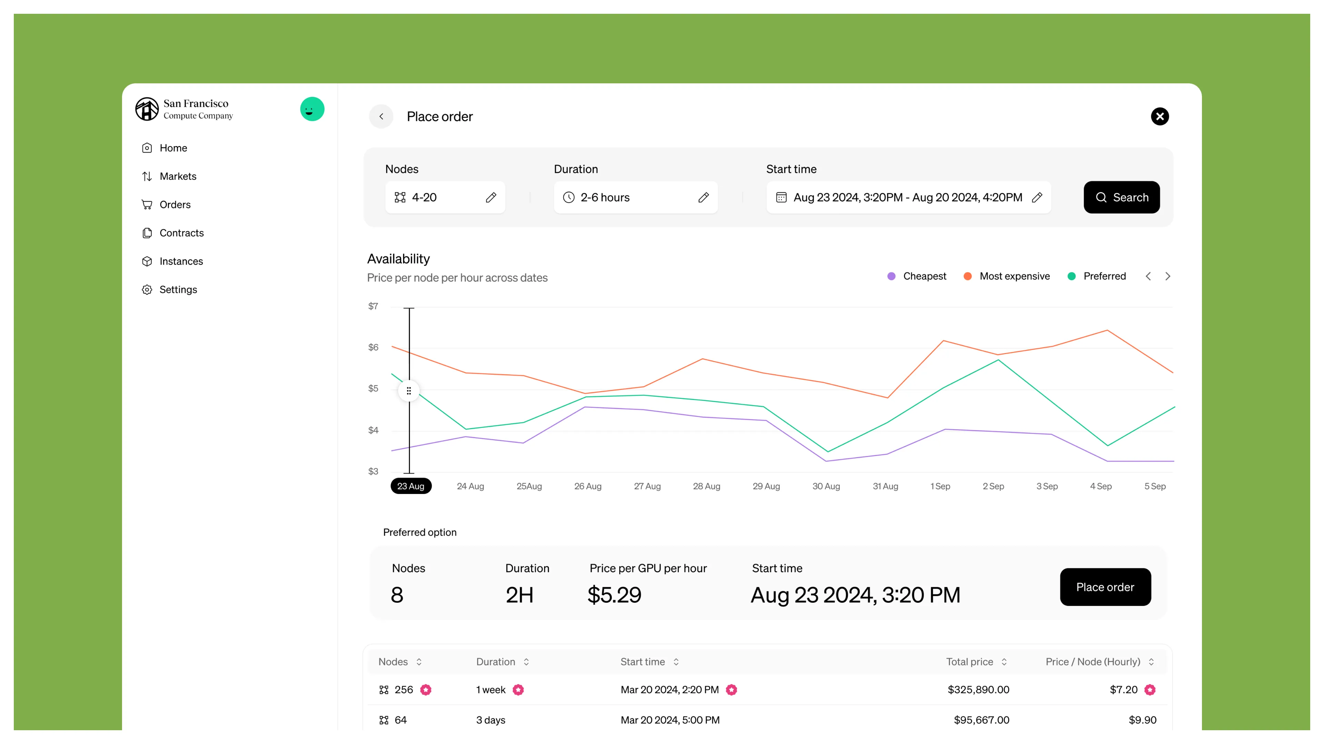Click the $95,667.00 total price cell
Viewport: 1324px width, 744px height.
pyautogui.click(x=981, y=720)
